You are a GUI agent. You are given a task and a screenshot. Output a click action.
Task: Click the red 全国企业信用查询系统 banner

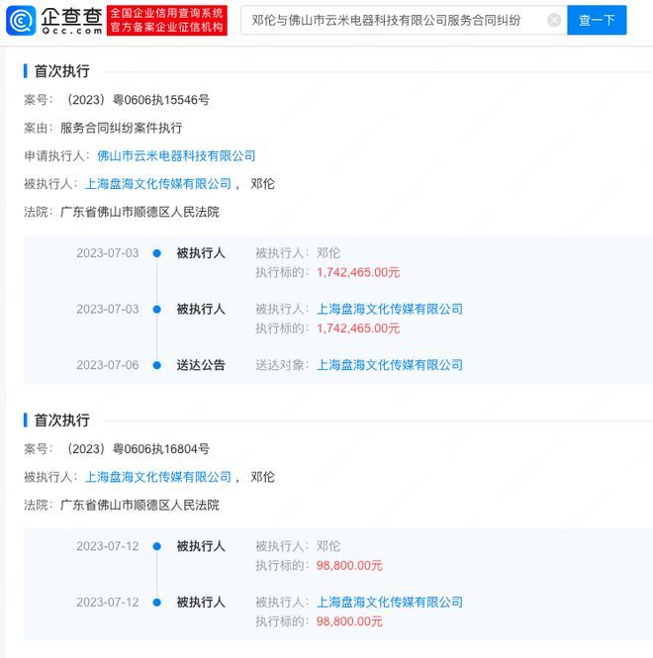[166, 20]
